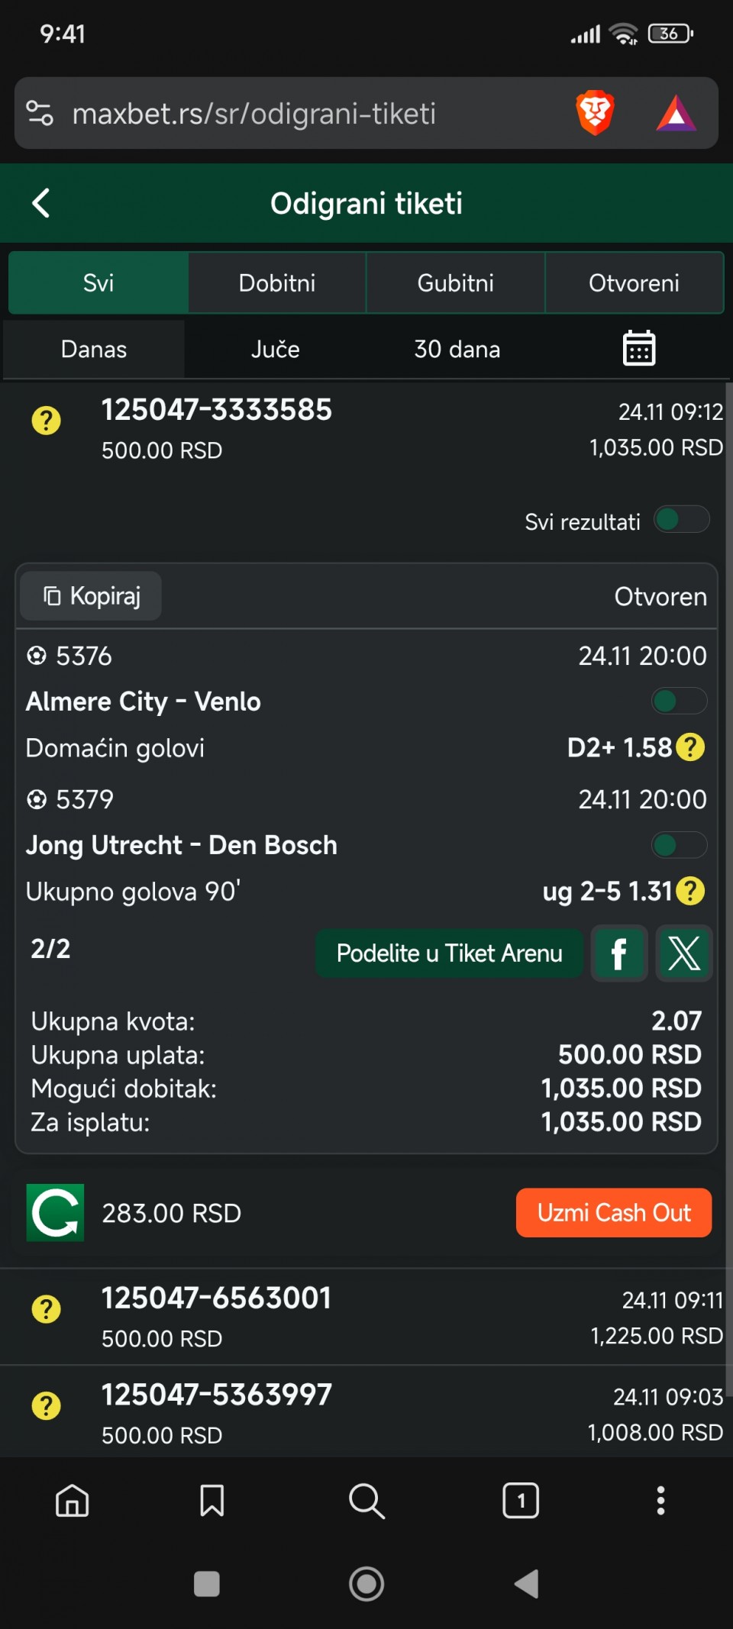Open the calendar date picker

pos(638,349)
